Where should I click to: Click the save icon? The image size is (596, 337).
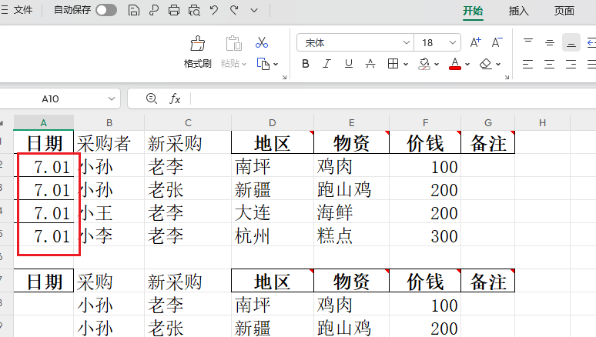[x=133, y=10]
